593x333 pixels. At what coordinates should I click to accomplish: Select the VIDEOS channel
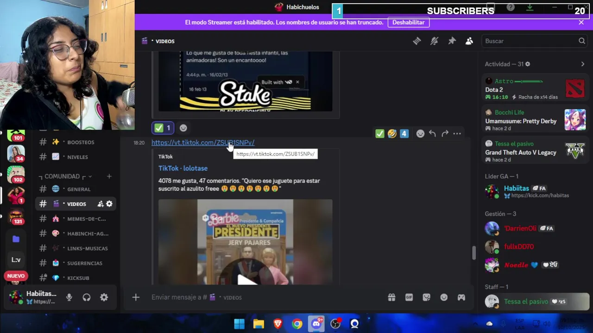pyautogui.click(x=76, y=204)
